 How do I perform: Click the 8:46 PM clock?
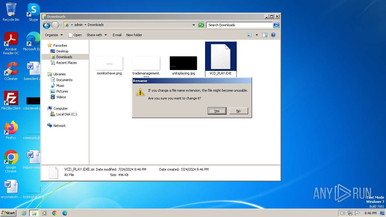coord(370,213)
